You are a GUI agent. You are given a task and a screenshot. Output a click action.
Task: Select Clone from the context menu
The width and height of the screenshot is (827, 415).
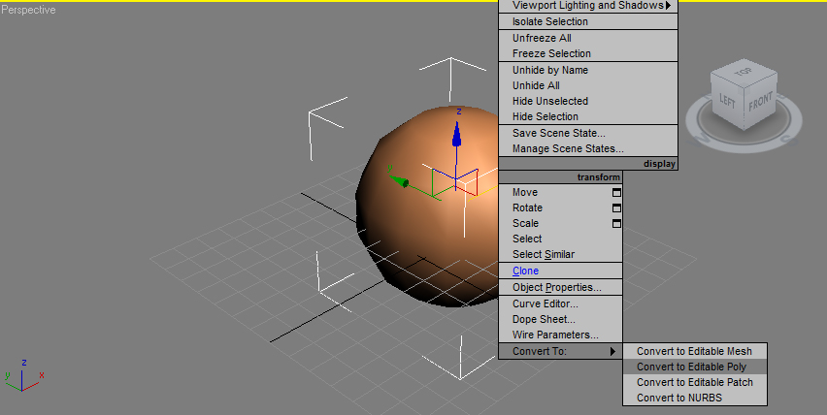[525, 271]
